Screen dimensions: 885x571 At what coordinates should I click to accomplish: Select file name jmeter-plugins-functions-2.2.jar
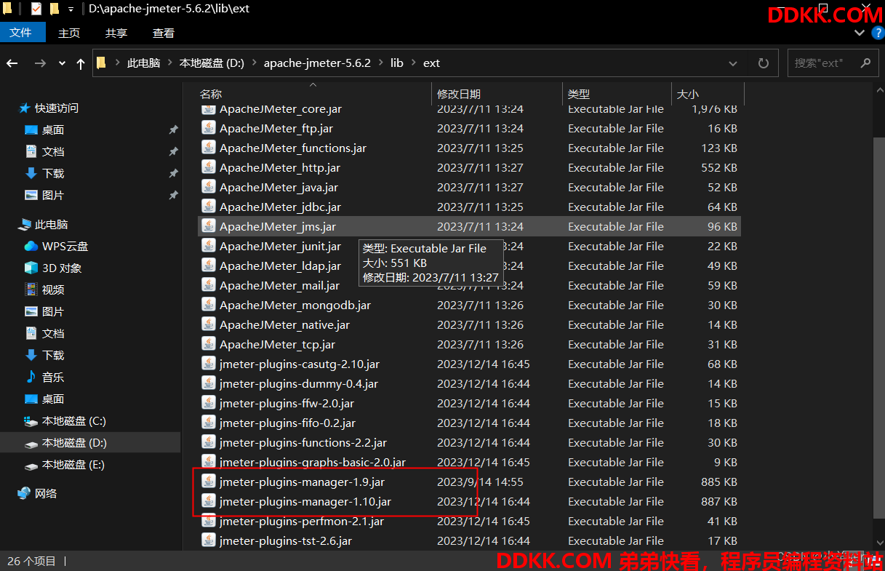click(x=303, y=442)
